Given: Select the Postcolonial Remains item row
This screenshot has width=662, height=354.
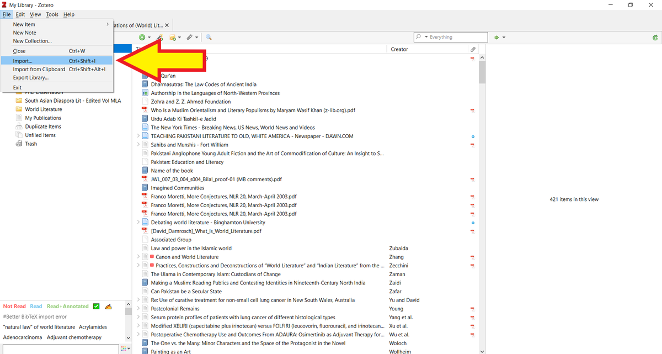Looking at the screenshot, I should pos(306,308).
